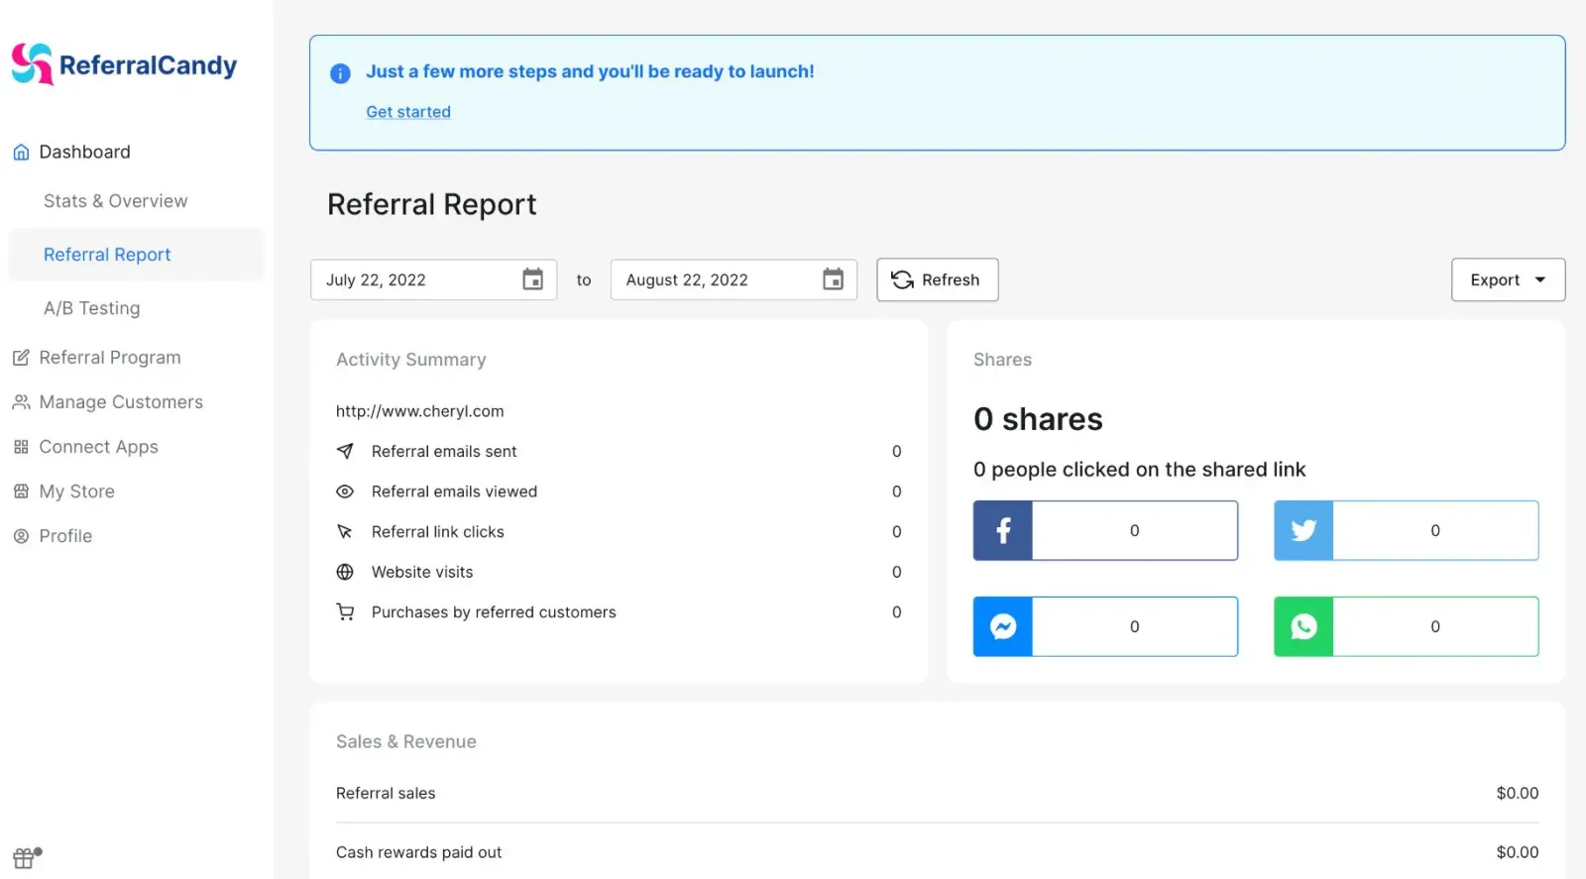Open Connect Apps page

pyautogui.click(x=98, y=447)
